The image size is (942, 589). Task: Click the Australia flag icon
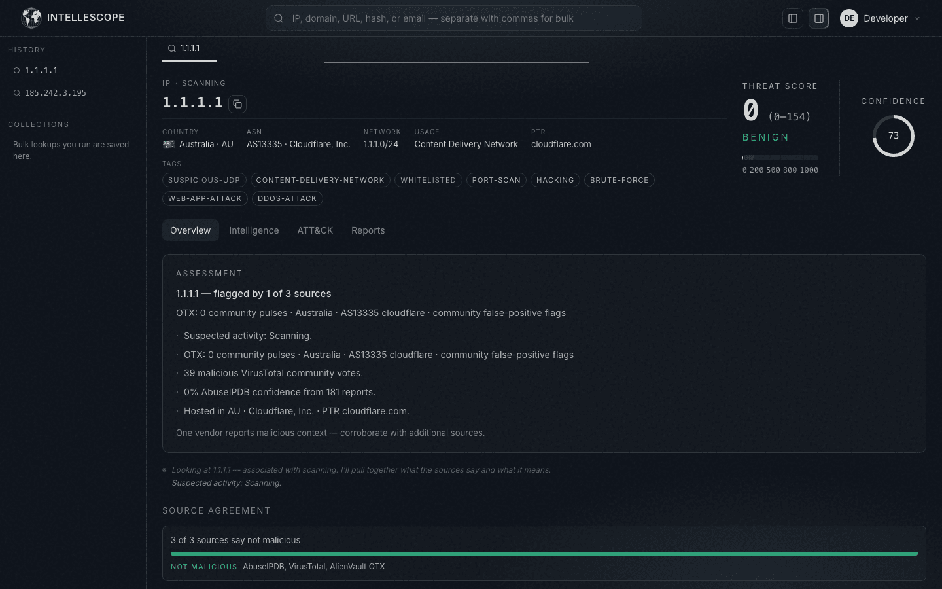pyautogui.click(x=169, y=144)
